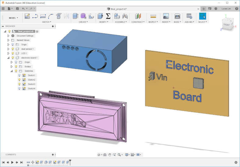Image resolution: width=240 pixels, height=167 pixels.
Task: Open the CONSTRUCT menu
Action: 138,22
